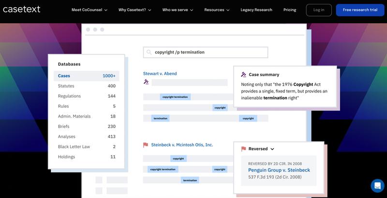Click the 537 F.3d 193 citation

(275, 177)
